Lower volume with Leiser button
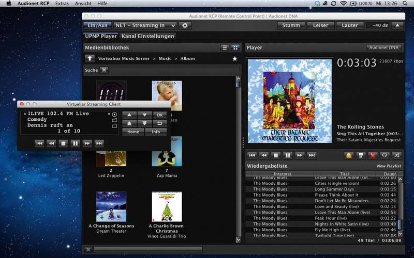This screenshot has height=258, width=414. tap(320, 25)
